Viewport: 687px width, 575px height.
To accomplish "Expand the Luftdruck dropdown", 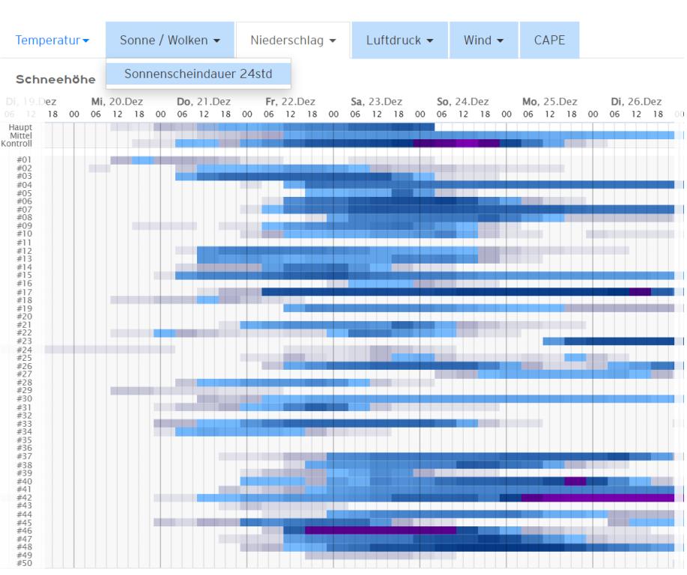I will (x=399, y=40).
